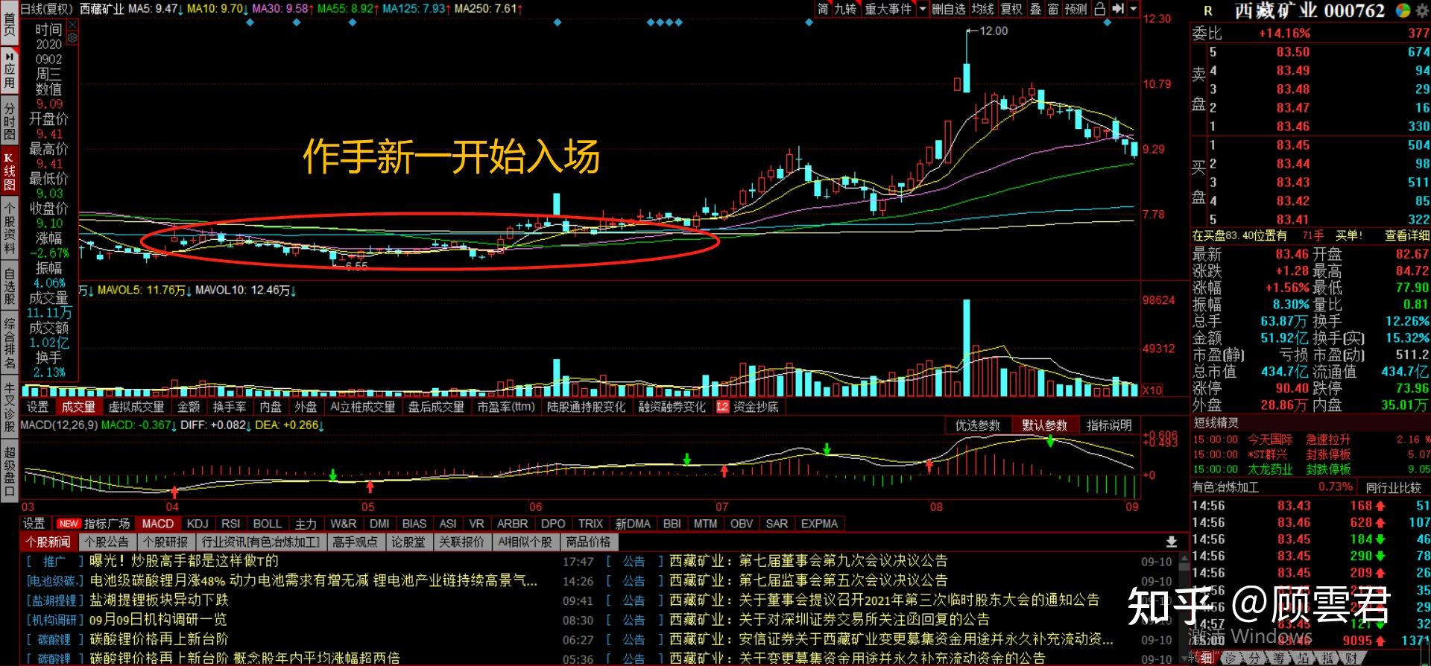Click 今天国际 急速拉升 alert row

pyautogui.click(x=1311, y=440)
